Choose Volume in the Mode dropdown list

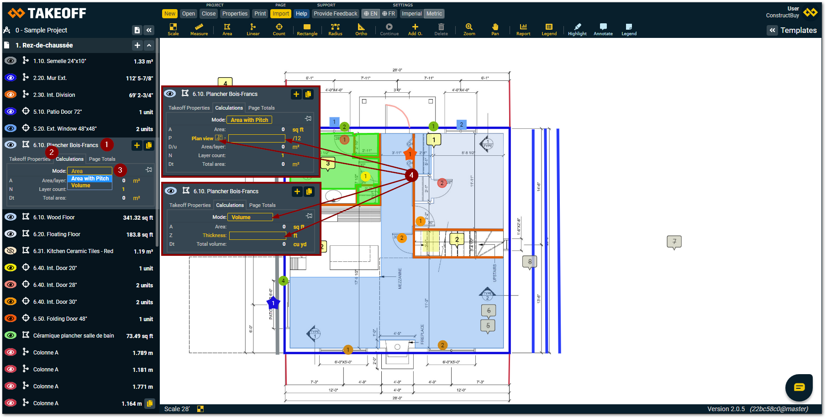point(81,185)
